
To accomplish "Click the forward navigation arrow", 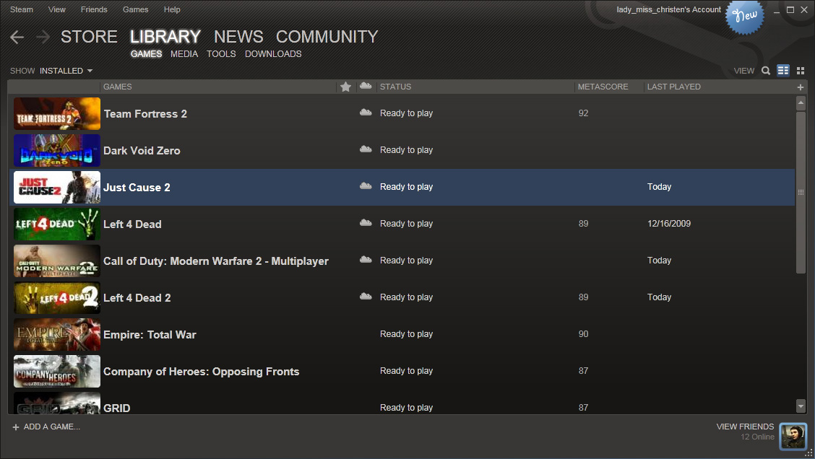I will click(43, 38).
